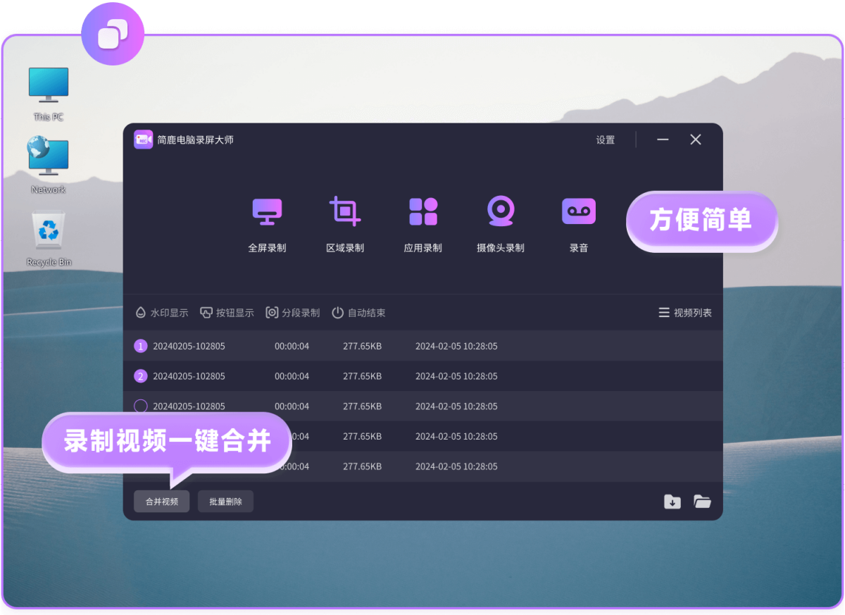
Task: Start audio recording (录音) icon
Action: (579, 211)
